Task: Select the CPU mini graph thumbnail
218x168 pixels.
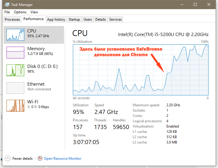Action: [x=15, y=35]
